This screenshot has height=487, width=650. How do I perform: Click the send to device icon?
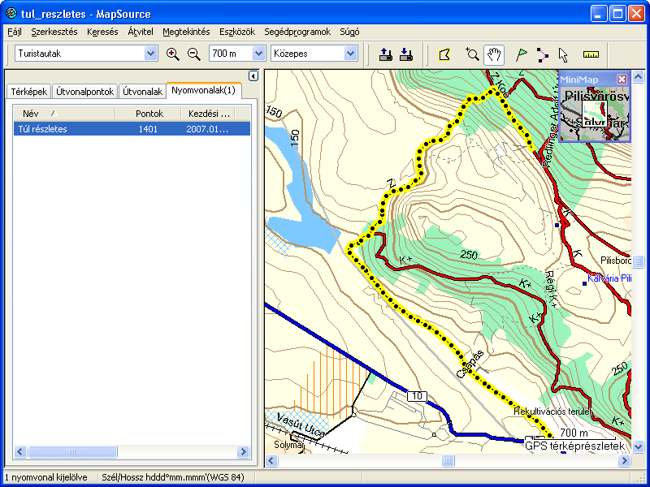tap(386, 54)
